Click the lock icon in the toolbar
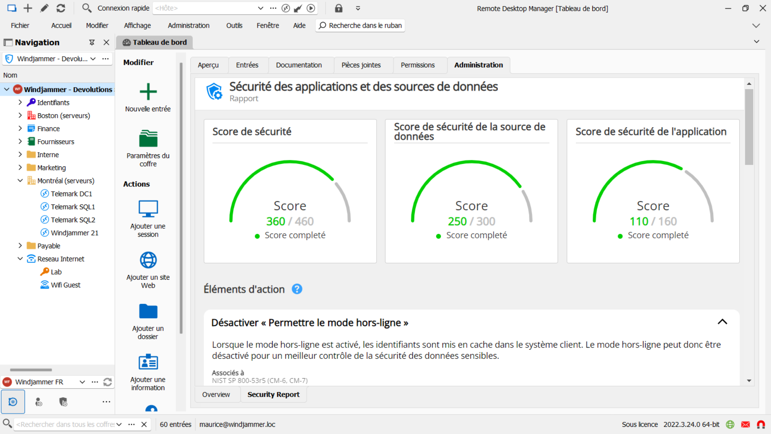This screenshot has height=434, width=771. pyautogui.click(x=339, y=8)
